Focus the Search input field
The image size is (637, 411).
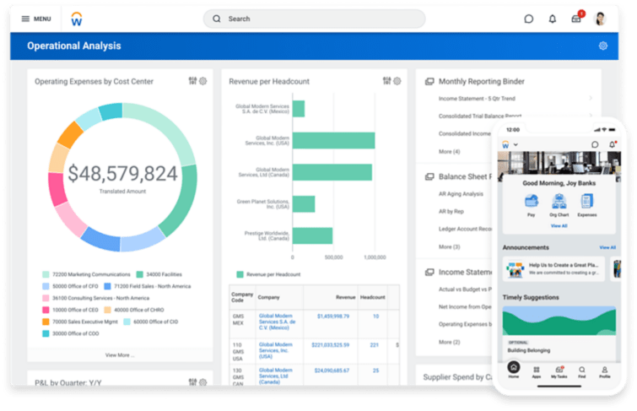coord(314,19)
